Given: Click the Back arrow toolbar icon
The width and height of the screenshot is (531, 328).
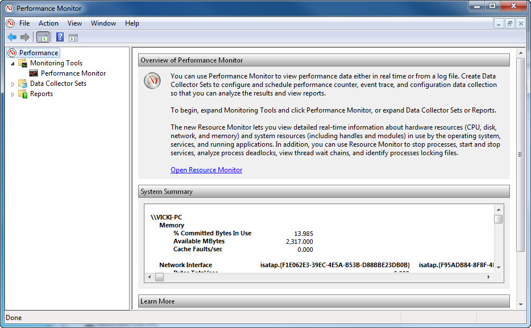Looking at the screenshot, I should (x=12, y=38).
